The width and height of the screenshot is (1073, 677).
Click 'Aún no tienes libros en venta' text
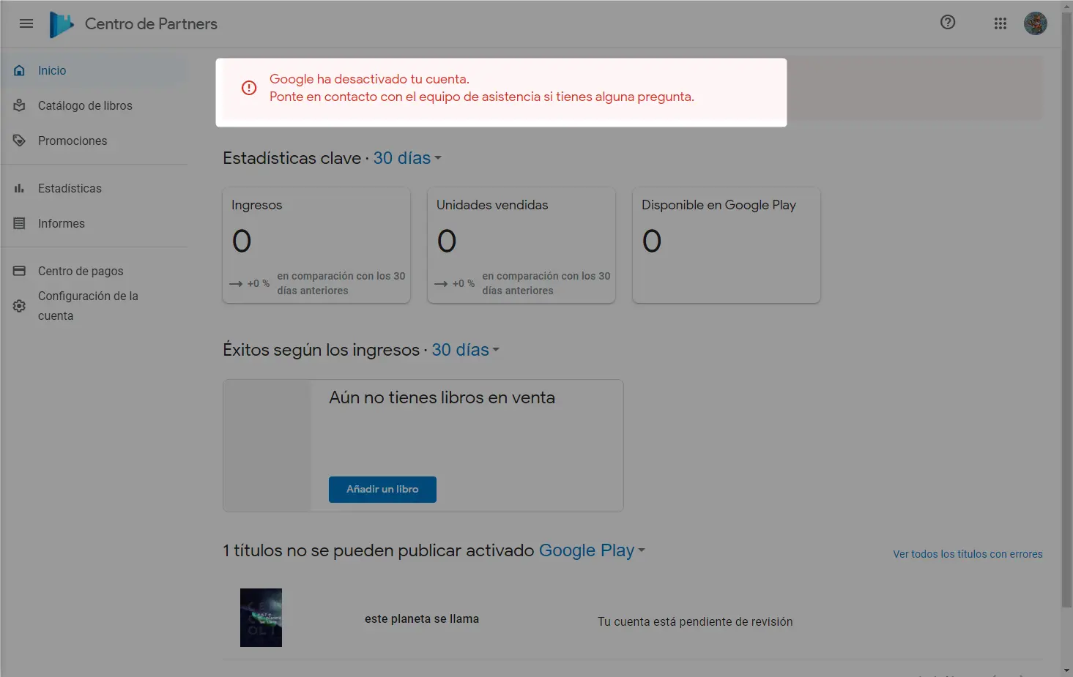[442, 397]
